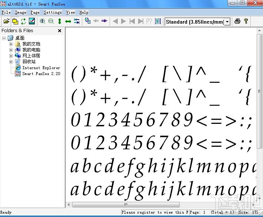Click the vertical scrollbar thumb
The height and width of the screenshot is (217, 263).
tap(259, 91)
